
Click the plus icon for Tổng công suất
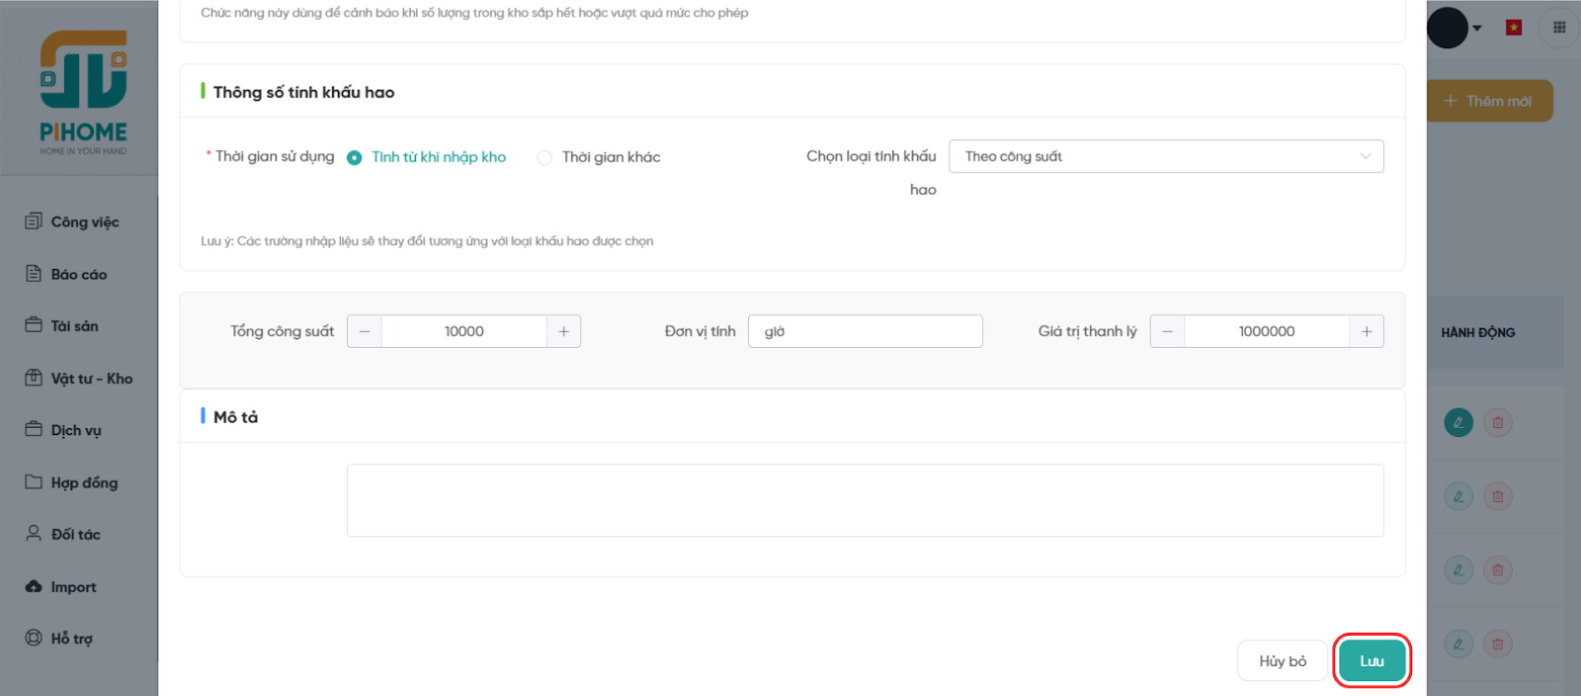pyautogui.click(x=563, y=331)
